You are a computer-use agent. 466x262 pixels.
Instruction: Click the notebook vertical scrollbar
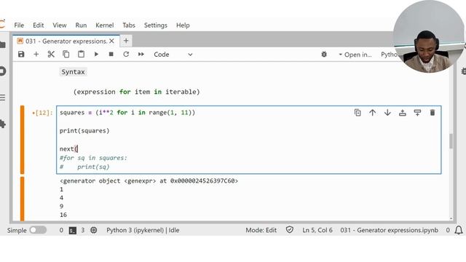(451, 141)
